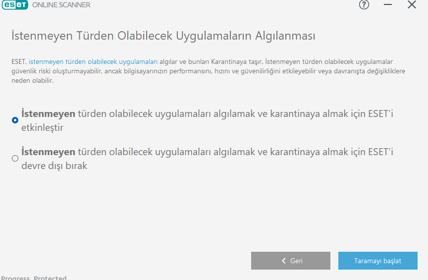
Task: Click the ESET logo
Action: pos(15,4)
